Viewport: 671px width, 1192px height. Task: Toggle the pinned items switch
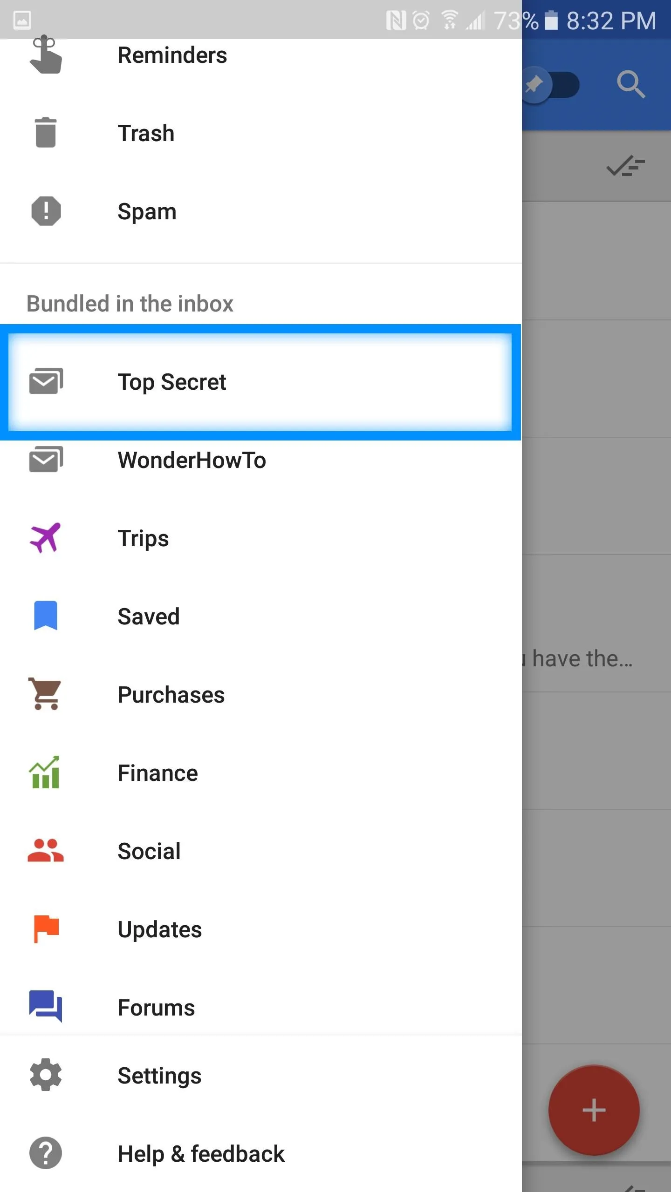pos(551,85)
